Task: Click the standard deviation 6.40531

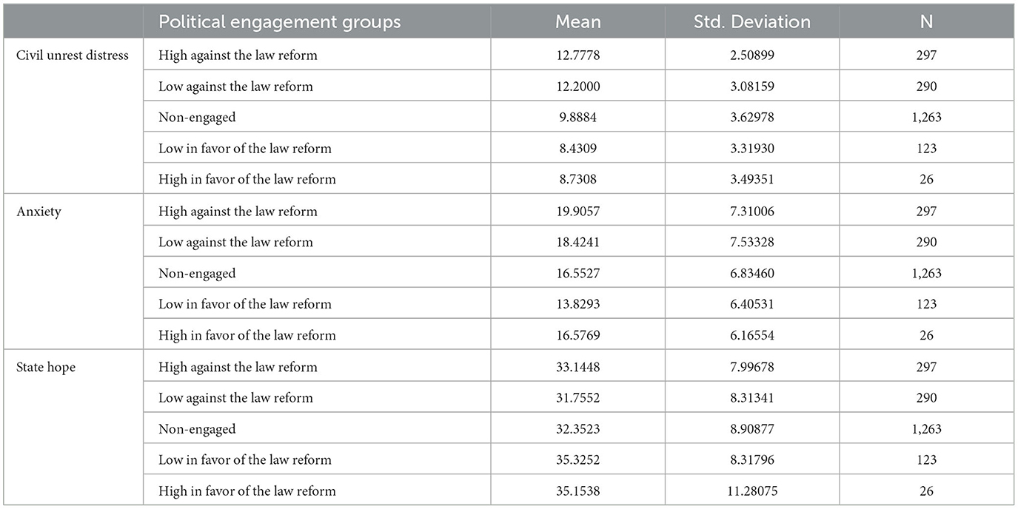Action: point(752,304)
